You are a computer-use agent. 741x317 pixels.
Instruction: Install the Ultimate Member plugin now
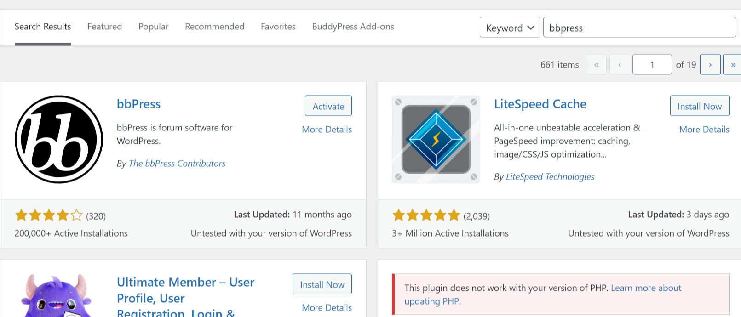click(322, 284)
